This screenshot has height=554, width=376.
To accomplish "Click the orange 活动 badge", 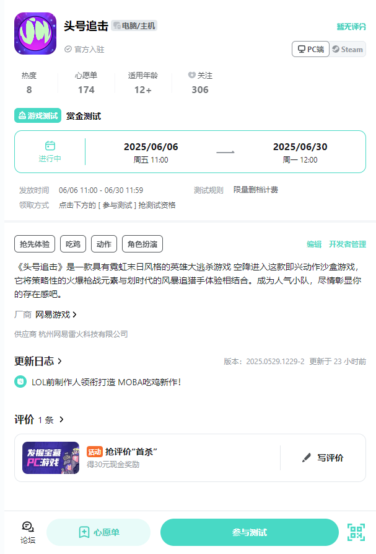I will 95,452.
